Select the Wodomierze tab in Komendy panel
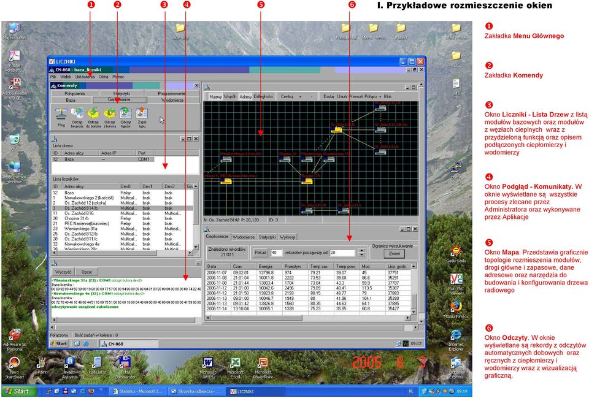The height and width of the screenshot is (398, 589). pyautogui.click(x=172, y=100)
